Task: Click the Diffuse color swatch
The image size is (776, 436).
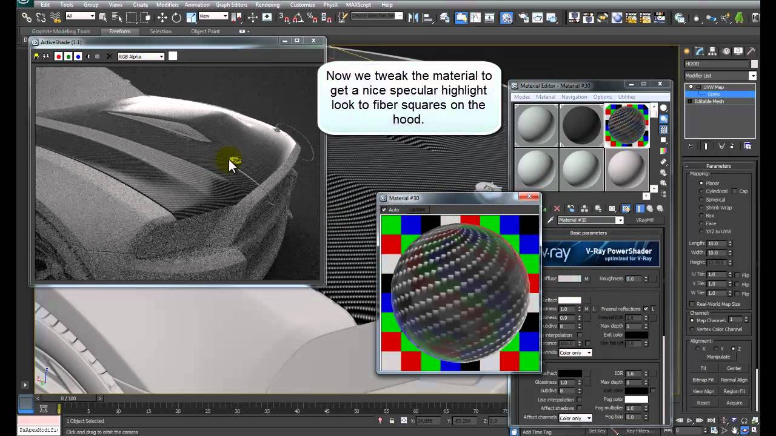Action: coord(570,279)
